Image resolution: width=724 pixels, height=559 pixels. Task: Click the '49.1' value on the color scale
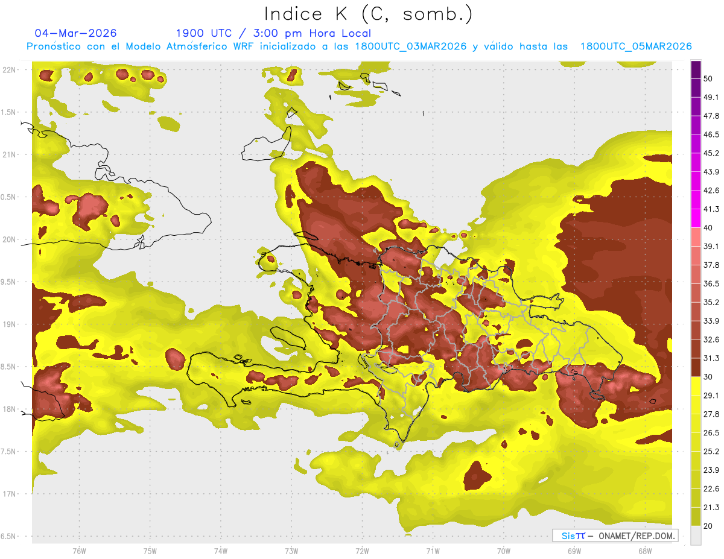tap(711, 97)
